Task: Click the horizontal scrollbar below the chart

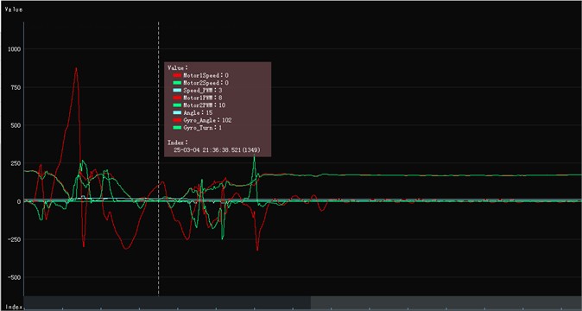Action: 302,302
